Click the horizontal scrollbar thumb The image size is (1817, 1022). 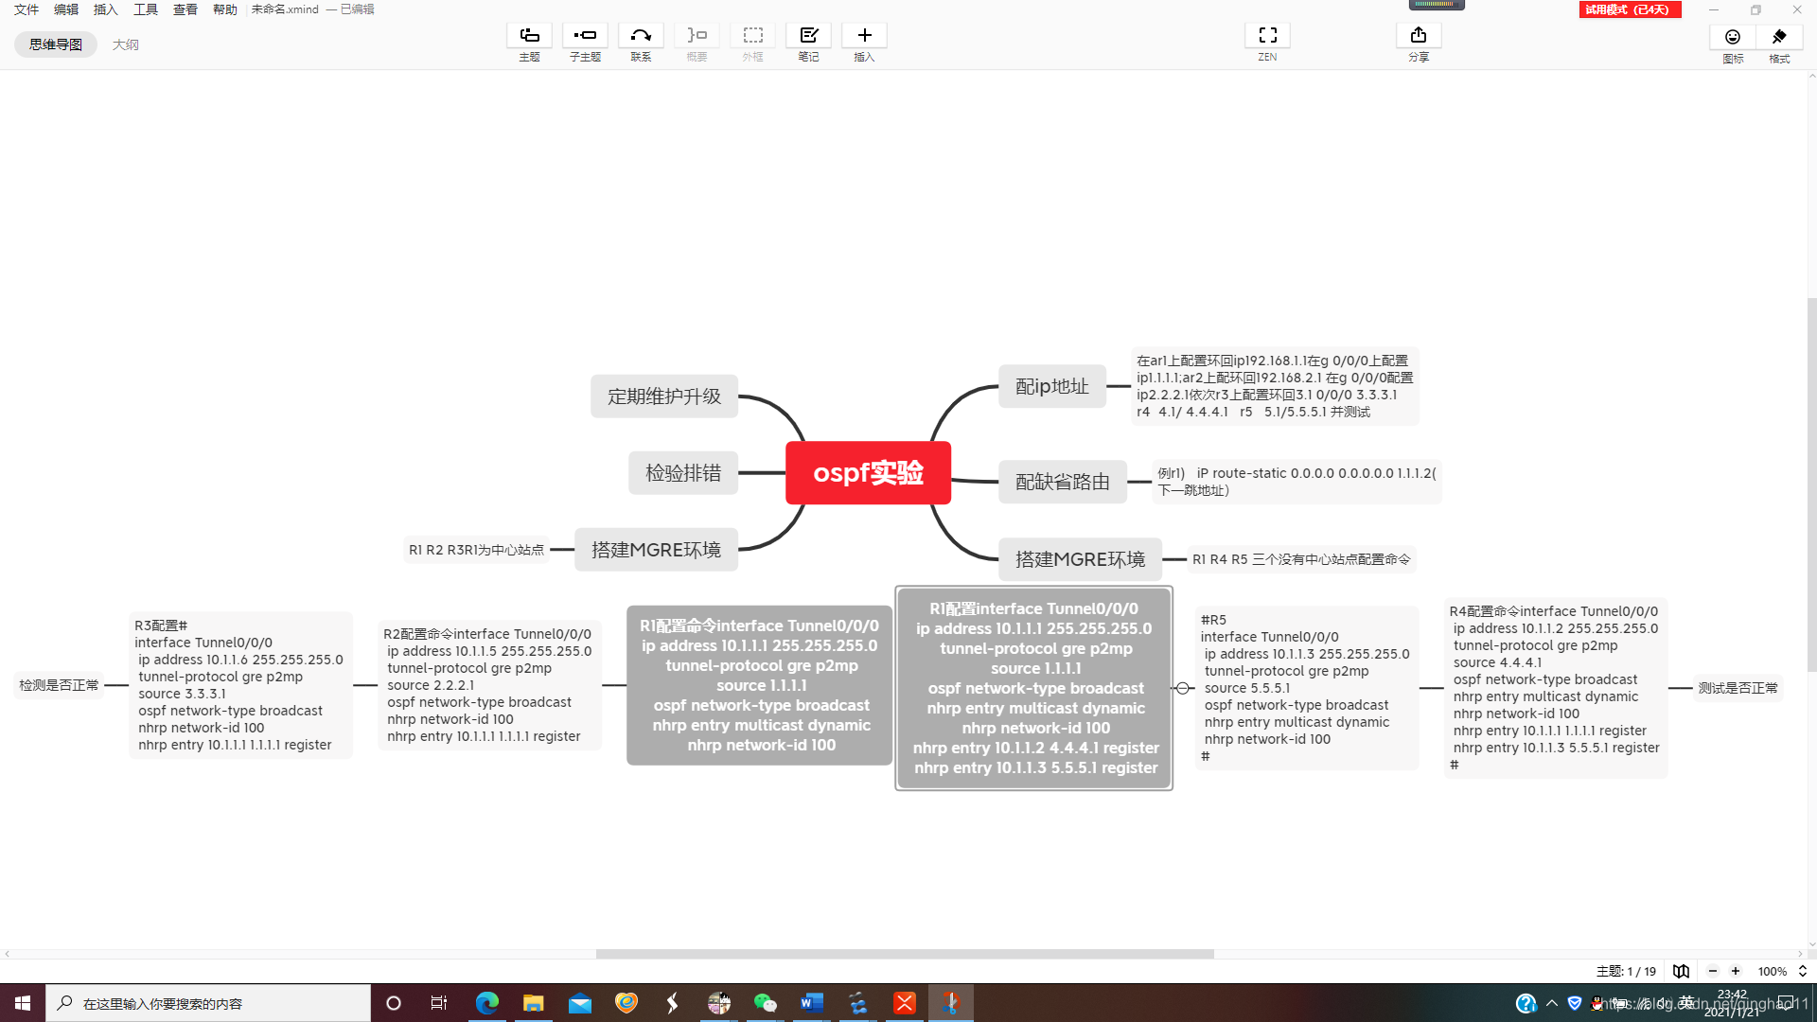(x=905, y=954)
